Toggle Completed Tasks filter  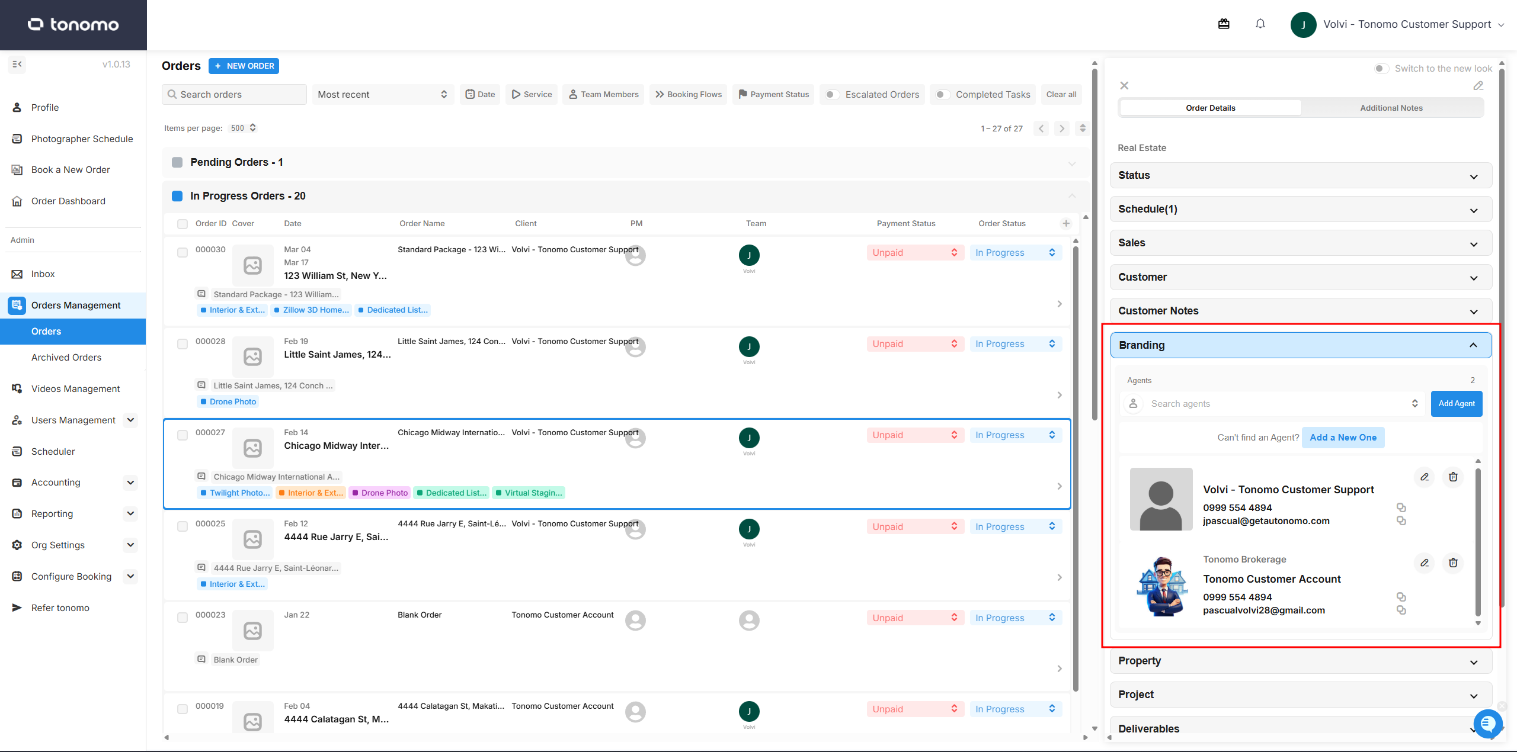943,95
